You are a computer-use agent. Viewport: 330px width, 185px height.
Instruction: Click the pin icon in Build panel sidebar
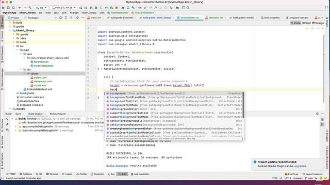[7, 124]
